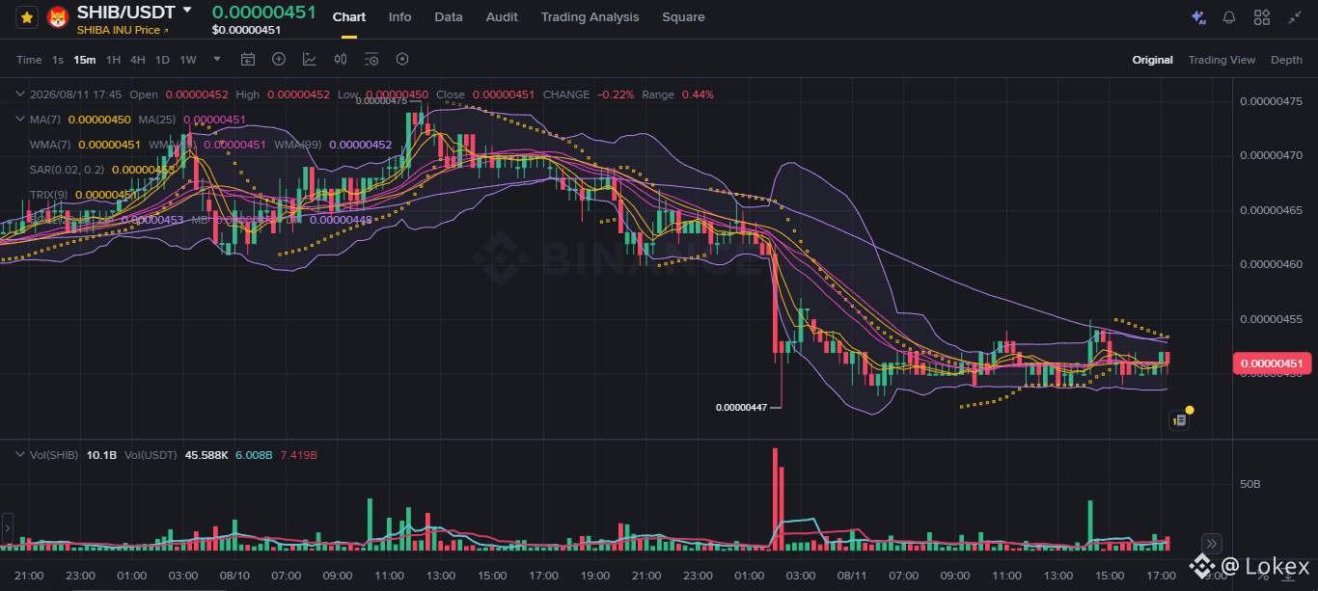The width and height of the screenshot is (1318, 591).
Task: Open the hexagon chart settings icon
Action: click(402, 60)
